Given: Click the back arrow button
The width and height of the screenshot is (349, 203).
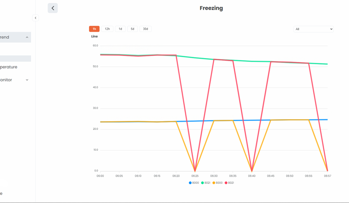Looking at the screenshot, I should pyautogui.click(x=53, y=8).
